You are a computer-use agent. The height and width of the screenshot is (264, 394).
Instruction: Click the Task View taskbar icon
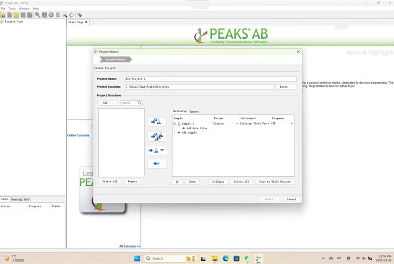(x=203, y=259)
